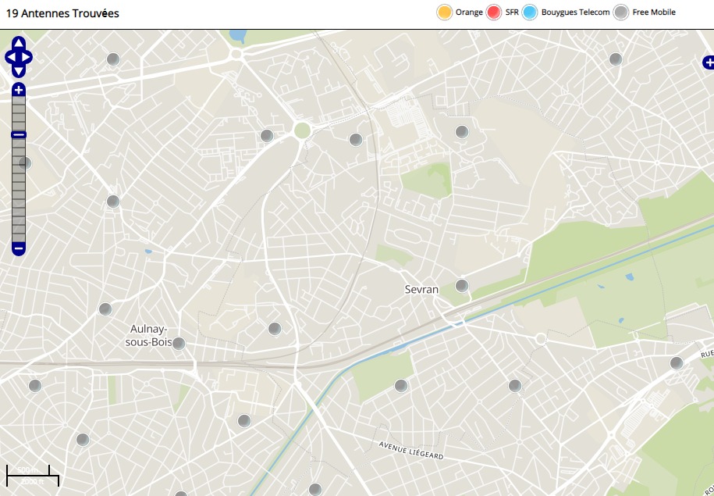
Task: Expand the layer switcher on the right edge
Action: (x=708, y=62)
